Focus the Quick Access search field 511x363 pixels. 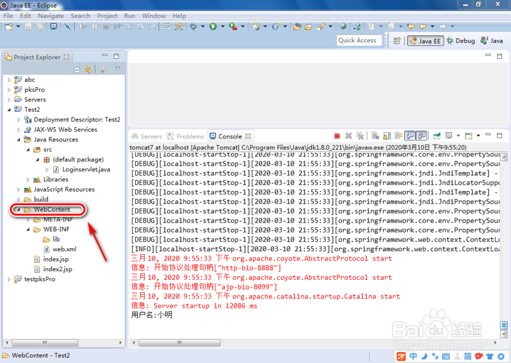[359, 40]
